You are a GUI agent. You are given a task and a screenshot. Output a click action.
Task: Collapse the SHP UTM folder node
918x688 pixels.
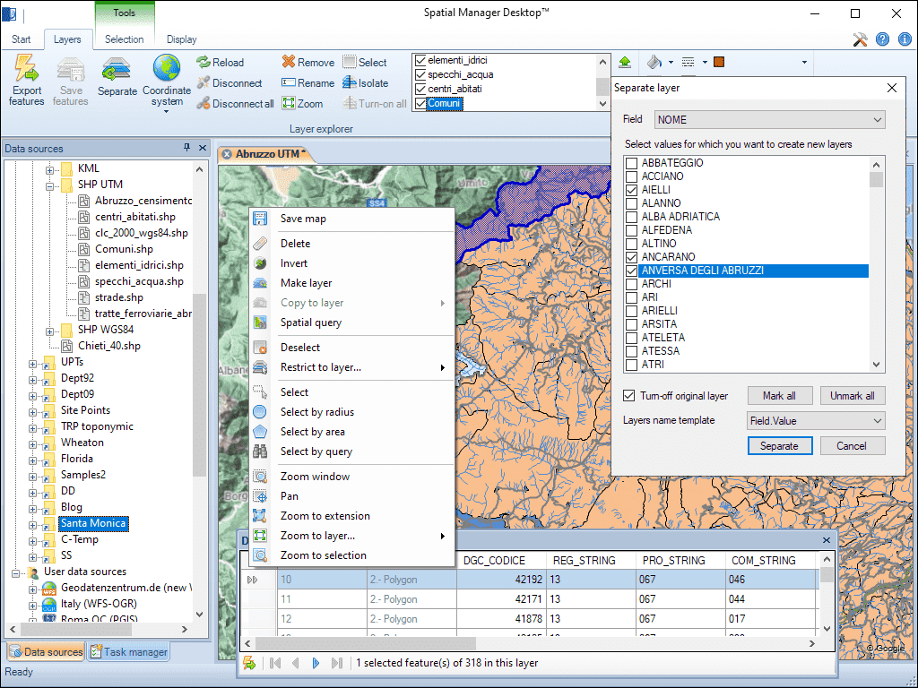click(50, 186)
